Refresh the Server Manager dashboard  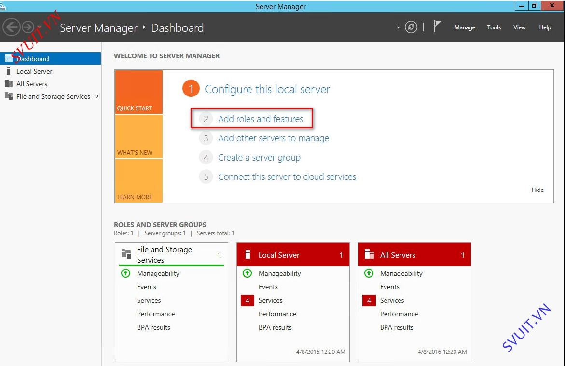point(411,27)
